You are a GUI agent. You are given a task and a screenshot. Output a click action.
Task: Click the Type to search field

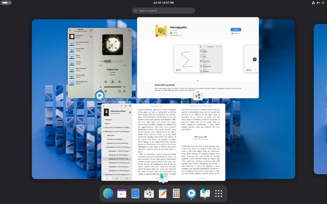coord(164,11)
